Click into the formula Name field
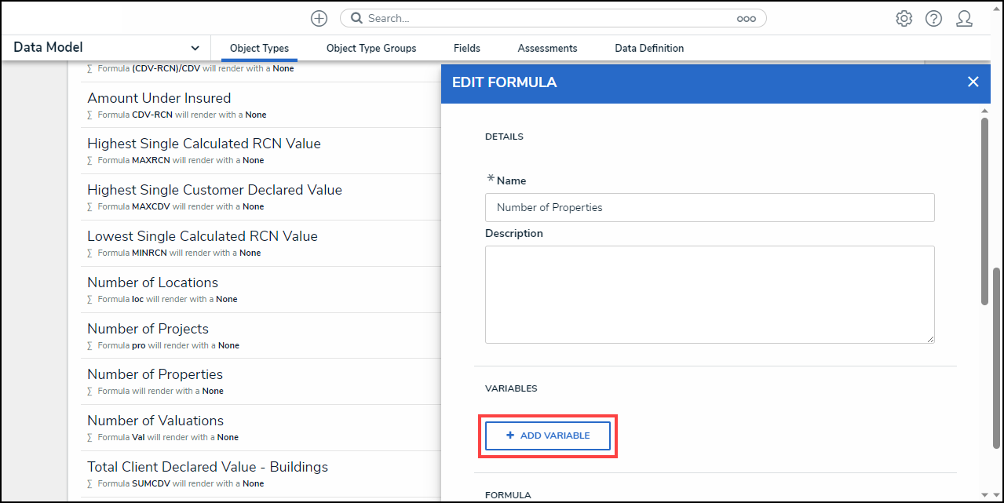The height and width of the screenshot is (503, 1004). [x=710, y=207]
